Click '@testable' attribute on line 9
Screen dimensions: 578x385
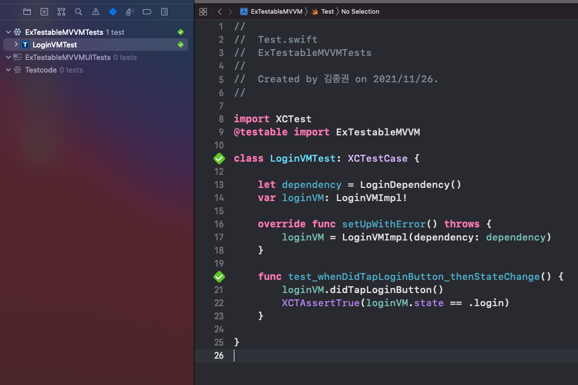(x=261, y=132)
